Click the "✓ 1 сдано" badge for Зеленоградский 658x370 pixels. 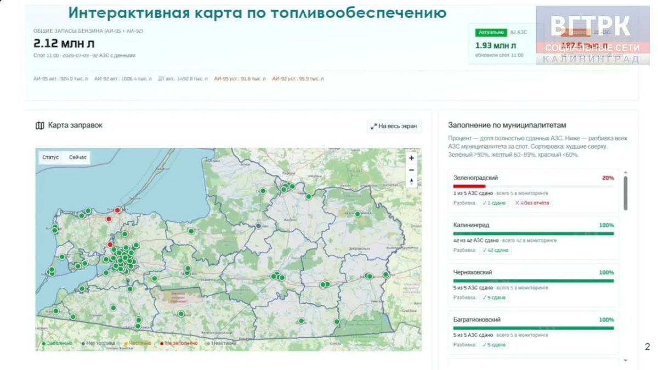click(493, 203)
